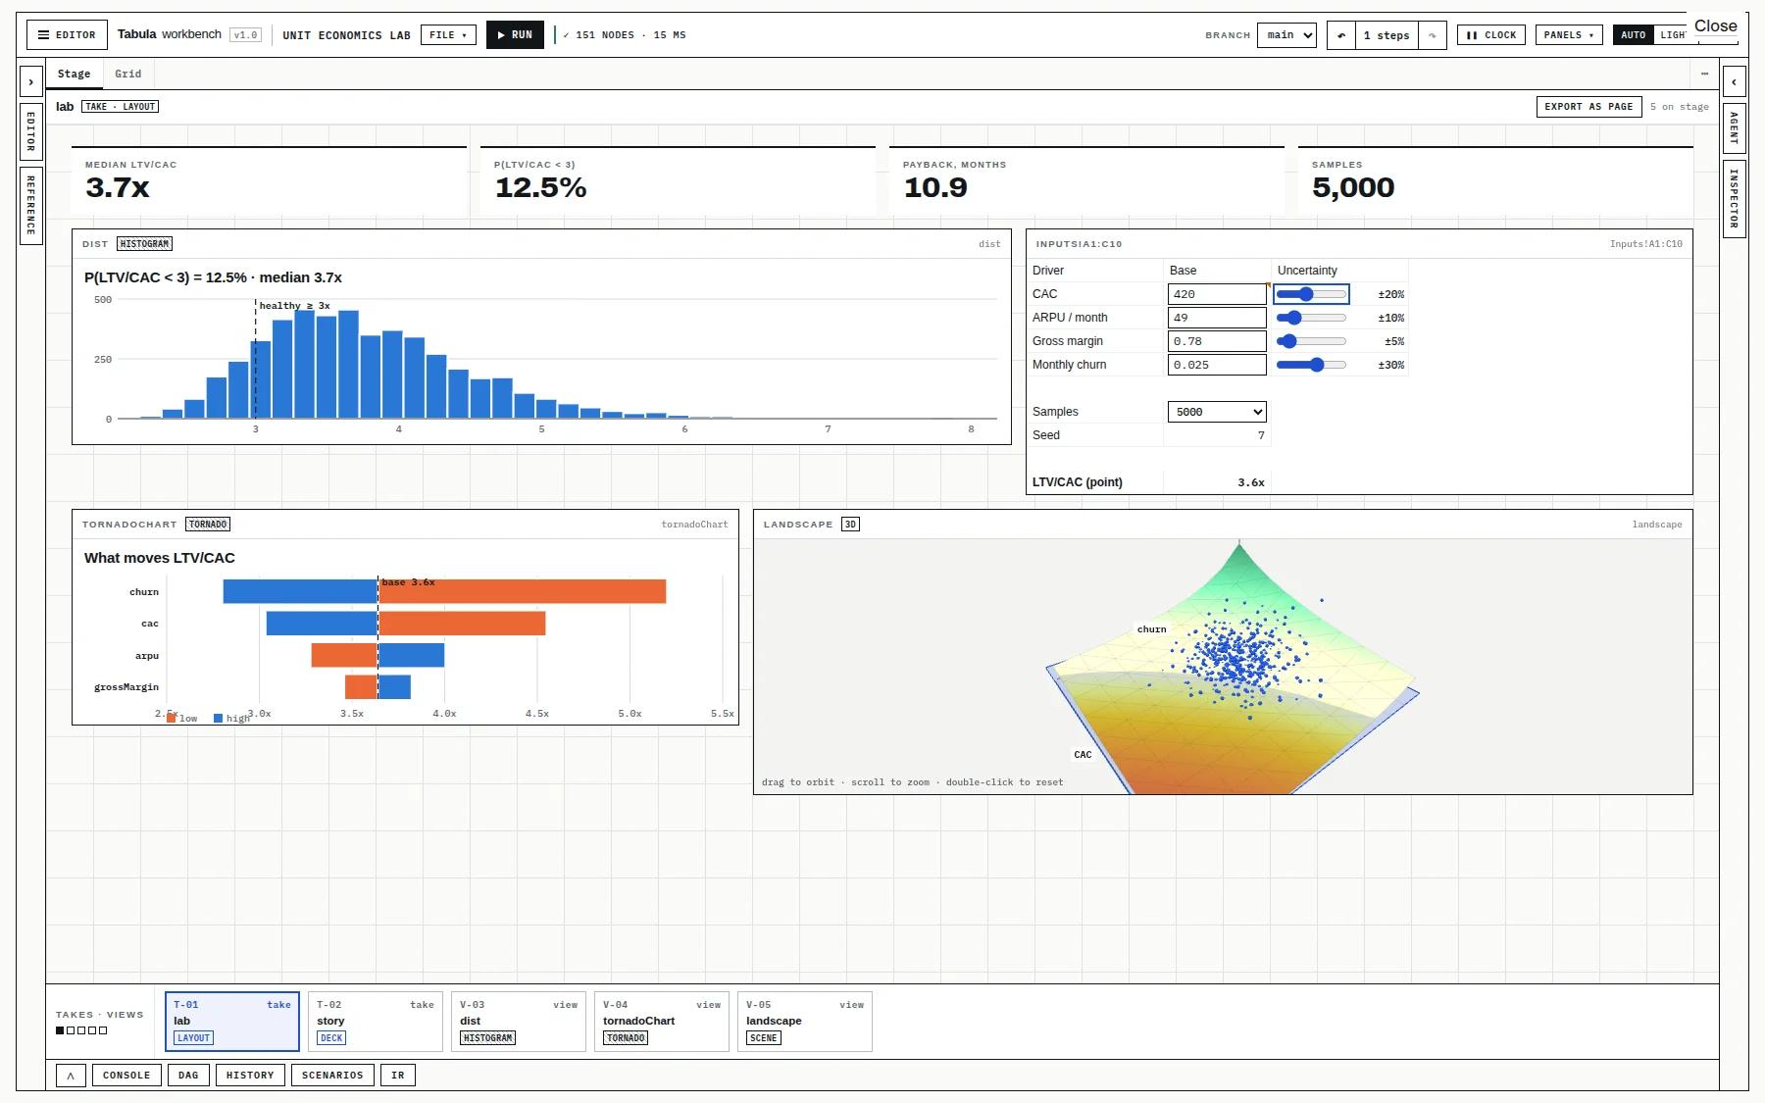Image resolution: width=1765 pixels, height=1103 pixels.
Task: Open the CONSOLE panel
Action: pyautogui.click(x=126, y=1076)
